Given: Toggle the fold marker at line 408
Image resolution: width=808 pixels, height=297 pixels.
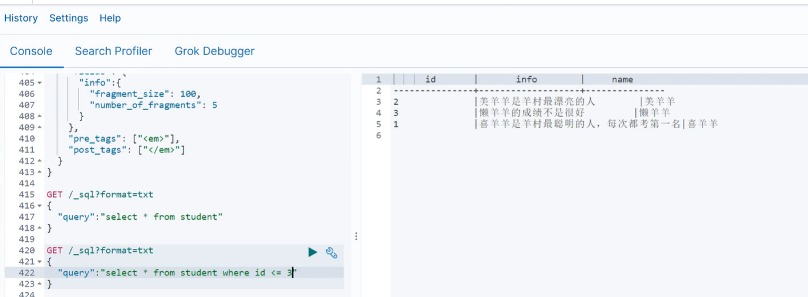Looking at the screenshot, I should point(39,117).
